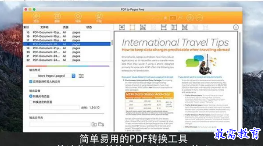Click the 'All' pages cell in the PDF-Document-21.p... row

(64, 48)
